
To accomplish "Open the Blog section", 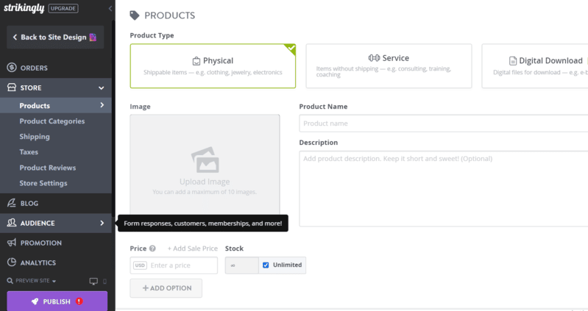I will click(x=56, y=203).
